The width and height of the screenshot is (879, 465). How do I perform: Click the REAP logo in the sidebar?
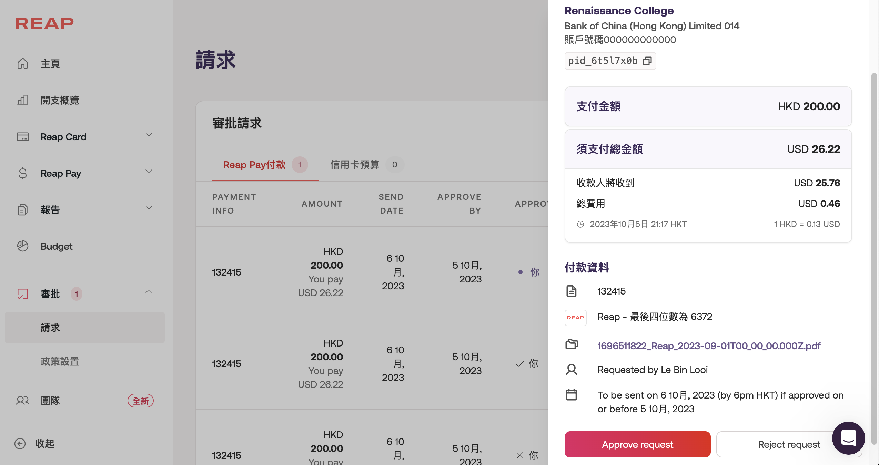point(44,23)
